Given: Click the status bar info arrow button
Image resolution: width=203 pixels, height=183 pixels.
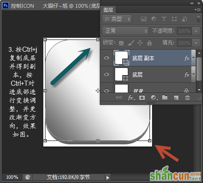Looking at the screenshot, I should tap(108, 177).
